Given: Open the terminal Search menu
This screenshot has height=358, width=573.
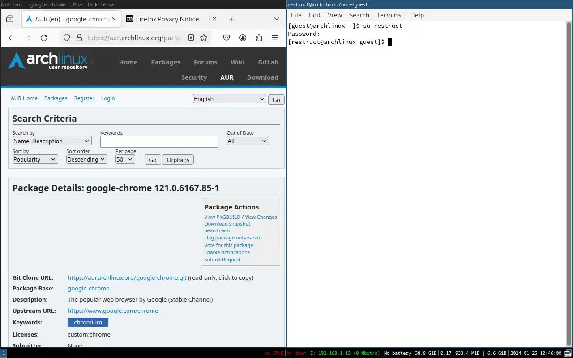Looking at the screenshot, I should (x=359, y=15).
